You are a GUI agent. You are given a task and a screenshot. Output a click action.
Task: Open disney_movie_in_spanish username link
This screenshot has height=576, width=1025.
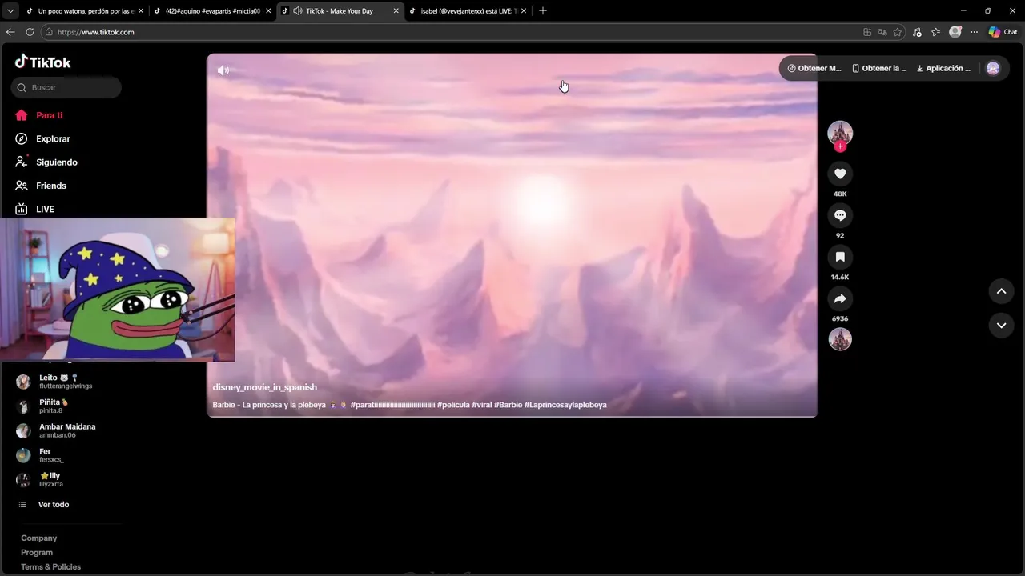[x=264, y=387]
